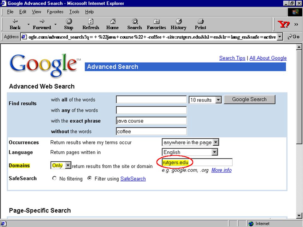Click the Yahoo Y! toolbar icon
The image size is (303, 227).
283,24
